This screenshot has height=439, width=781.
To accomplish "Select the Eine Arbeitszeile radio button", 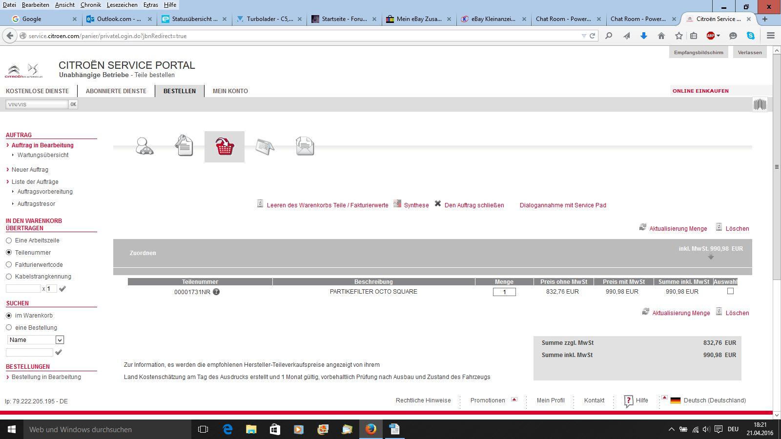I will coord(9,240).
